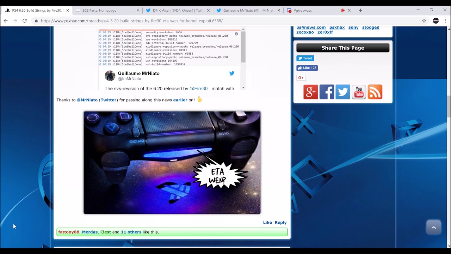This screenshot has height=254, width=451.
Task: Close the Guillaume MrNiato Twitter tab
Action: (x=279, y=11)
